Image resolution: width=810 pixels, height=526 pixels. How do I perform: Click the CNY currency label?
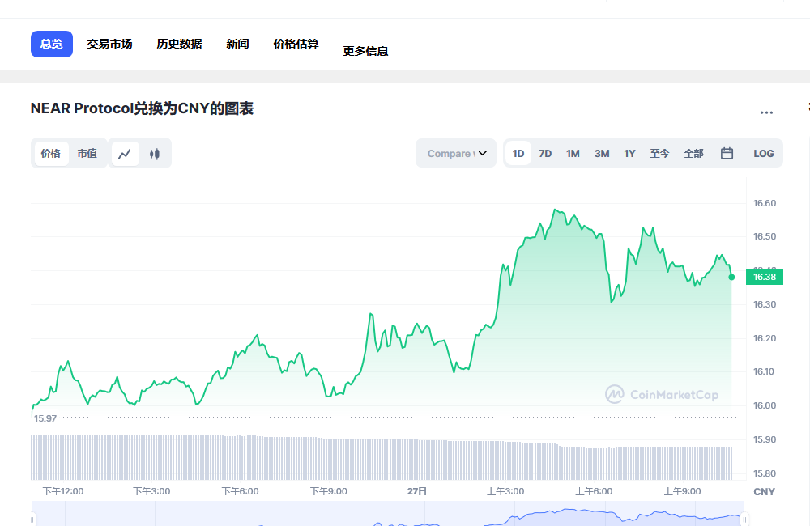[x=765, y=492]
